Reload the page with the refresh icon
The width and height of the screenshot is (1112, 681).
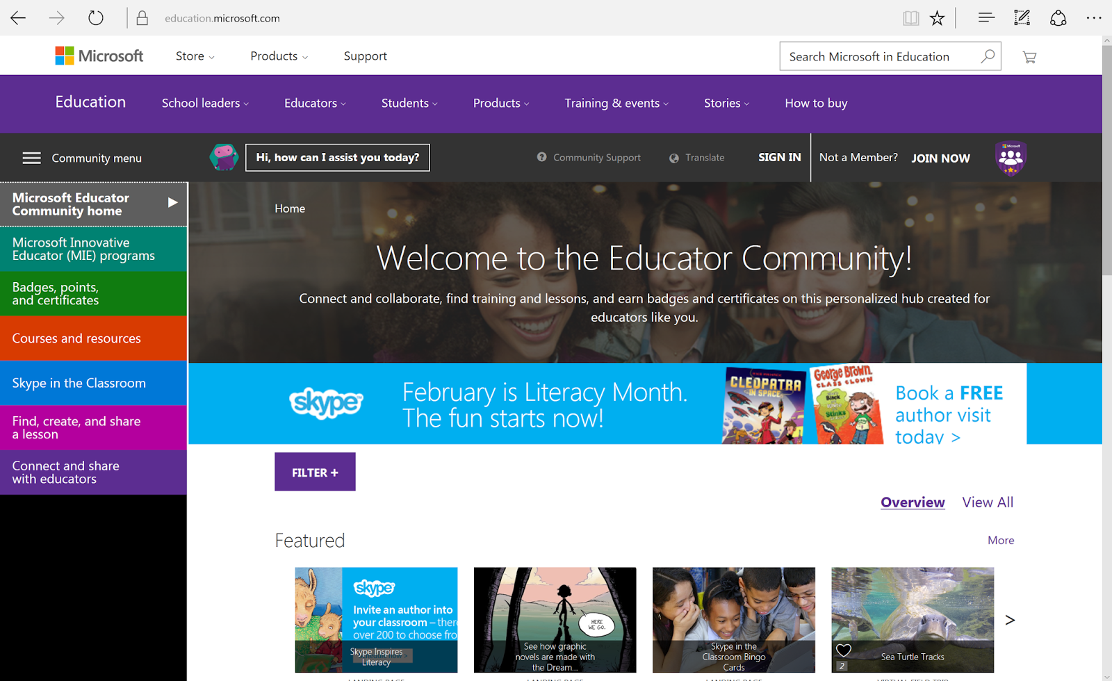tap(96, 18)
